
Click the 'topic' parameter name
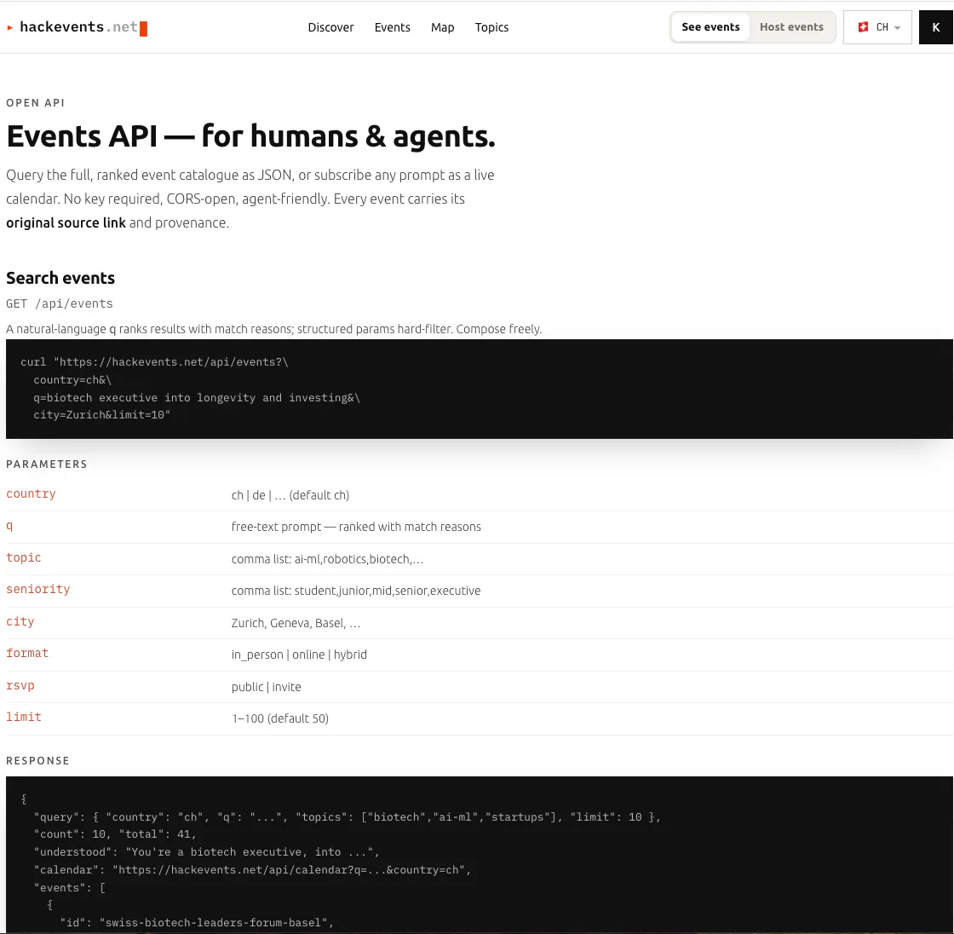tap(24, 557)
